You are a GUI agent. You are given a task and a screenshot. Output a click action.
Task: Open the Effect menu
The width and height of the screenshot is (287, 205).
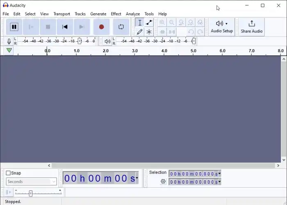(x=116, y=14)
